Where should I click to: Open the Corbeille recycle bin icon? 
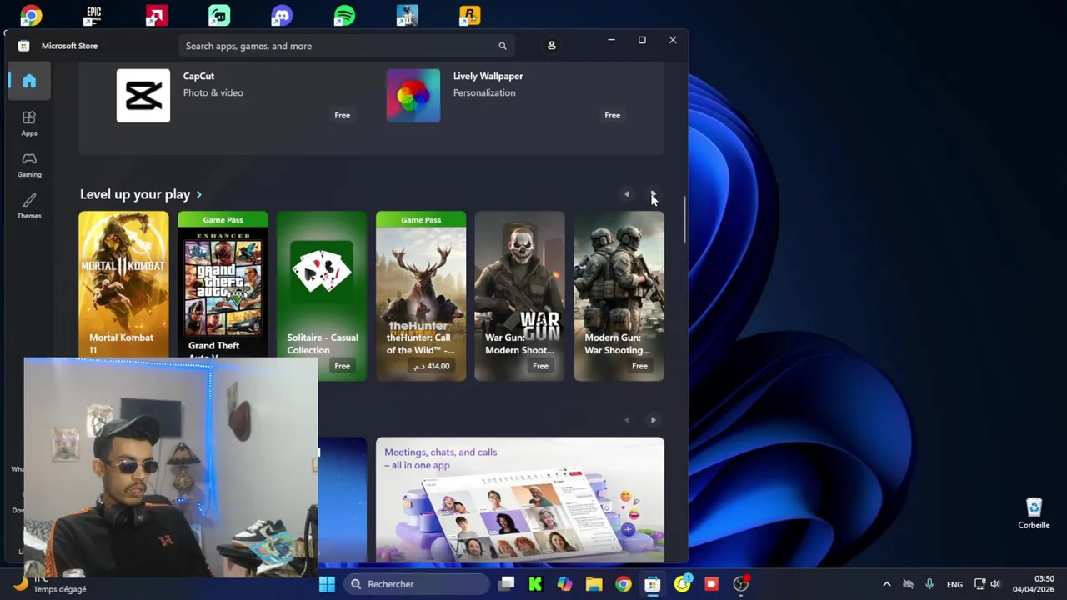1034,513
